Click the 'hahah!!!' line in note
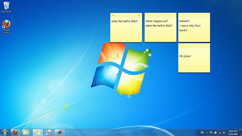The height and width of the screenshot is (136, 242). [x=185, y=21]
